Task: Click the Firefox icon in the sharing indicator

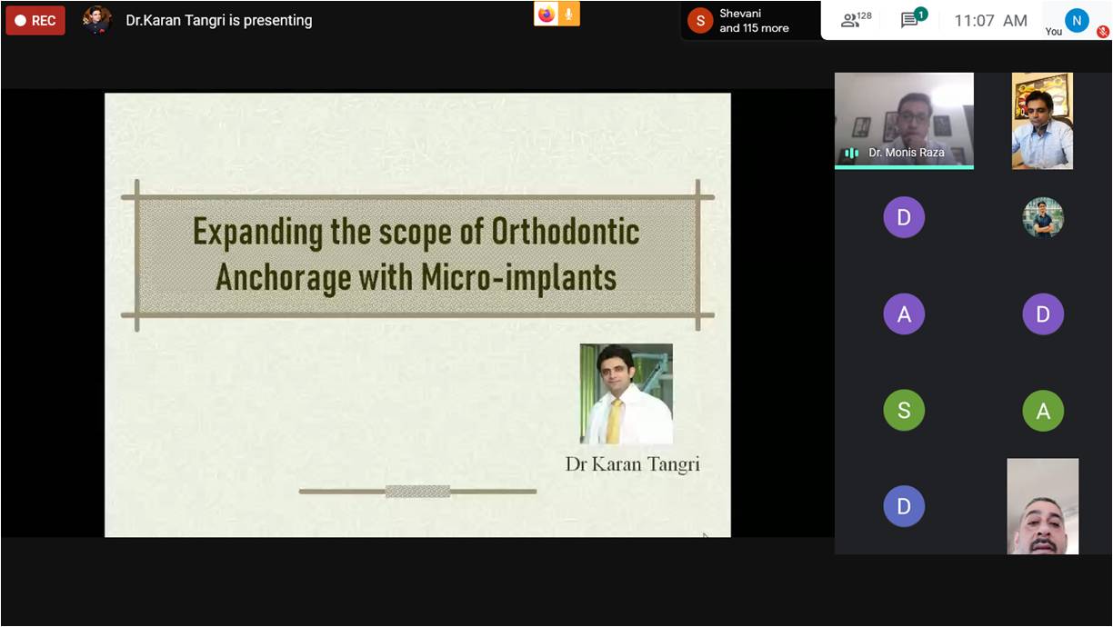Action: pos(546,14)
